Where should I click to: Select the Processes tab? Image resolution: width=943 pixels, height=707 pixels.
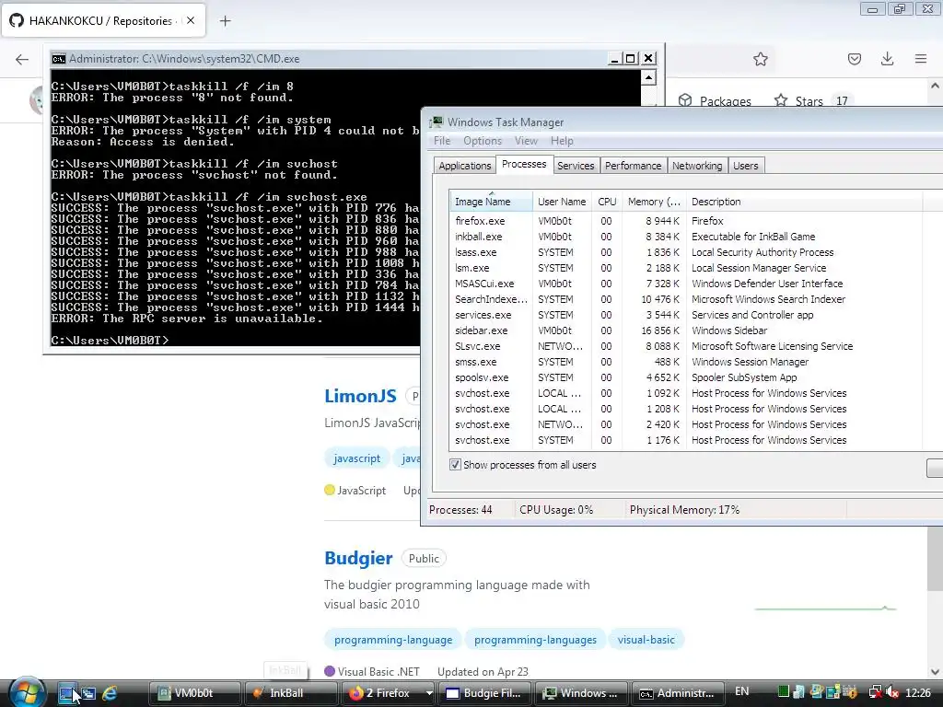pyautogui.click(x=524, y=164)
